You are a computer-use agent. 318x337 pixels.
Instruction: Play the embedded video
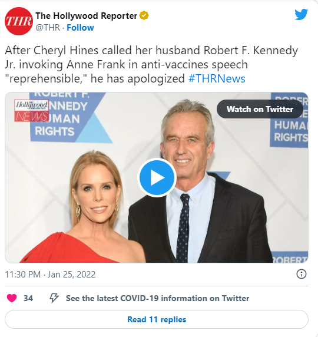(x=157, y=178)
